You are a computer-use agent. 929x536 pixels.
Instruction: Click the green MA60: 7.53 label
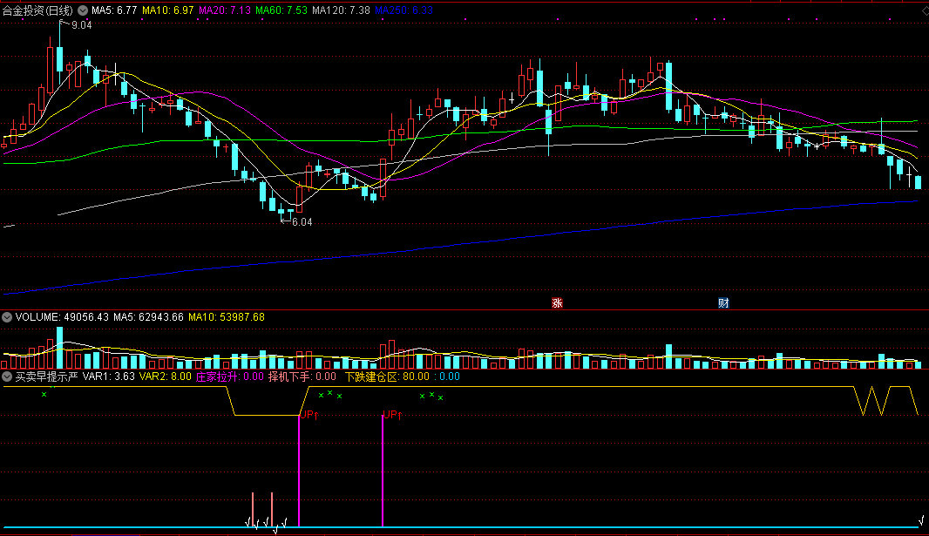281,10
